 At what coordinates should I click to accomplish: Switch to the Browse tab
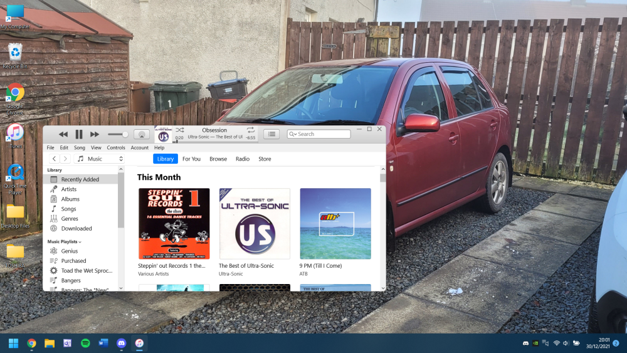click(x=218, y=159)
